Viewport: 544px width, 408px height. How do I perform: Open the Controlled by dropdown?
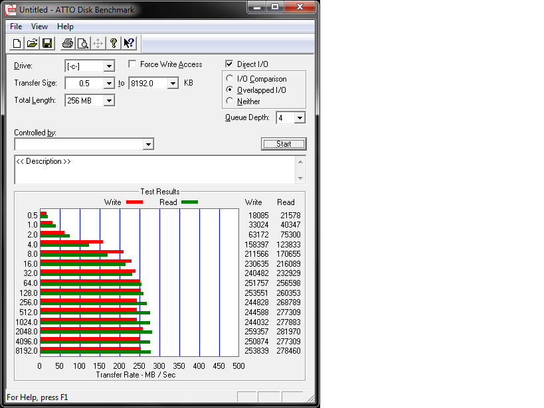coord(148,144)
